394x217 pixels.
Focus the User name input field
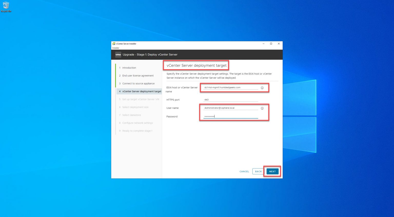click(x=230, y=108)
